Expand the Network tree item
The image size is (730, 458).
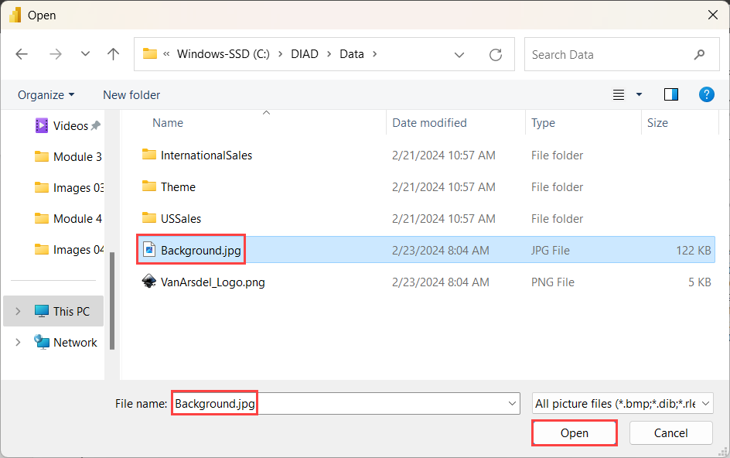(x=17, y=342)
